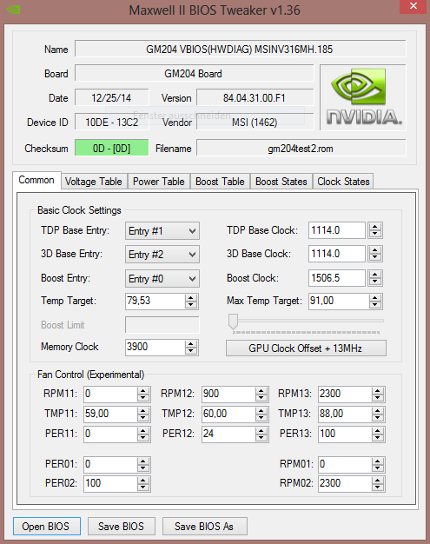This screenshot has width=430, height=544.
Task: Click the Filename field gm204test2.rom
Action: [x=301, y=149]
